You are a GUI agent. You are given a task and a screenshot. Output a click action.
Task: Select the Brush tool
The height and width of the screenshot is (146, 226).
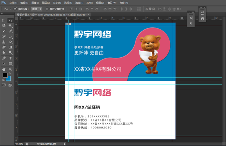point(10,37)
